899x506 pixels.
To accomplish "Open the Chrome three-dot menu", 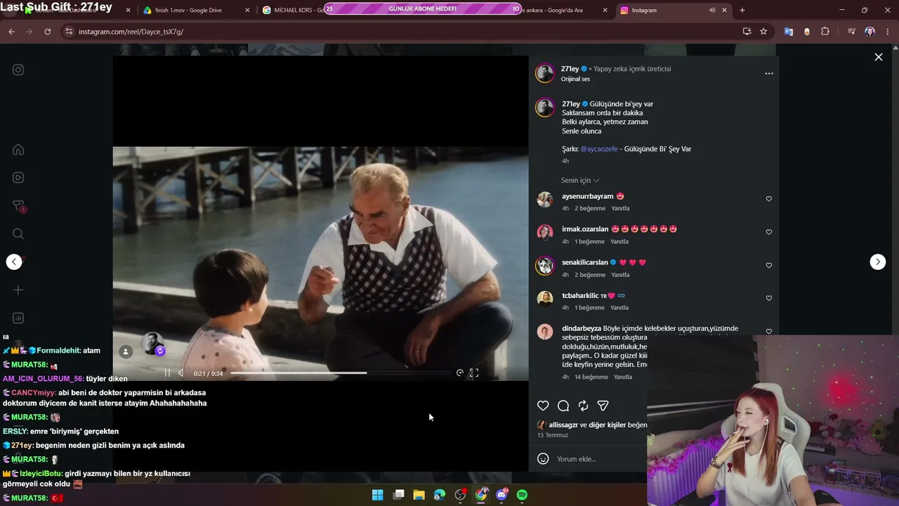I will click(x=888, y=32).
